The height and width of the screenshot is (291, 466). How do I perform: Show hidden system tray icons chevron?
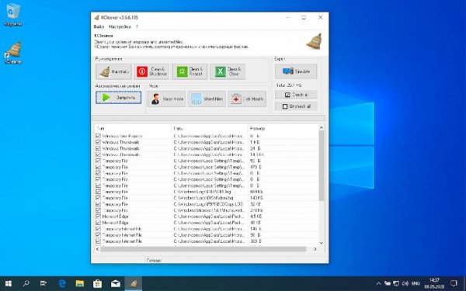[x=379, y=283]
